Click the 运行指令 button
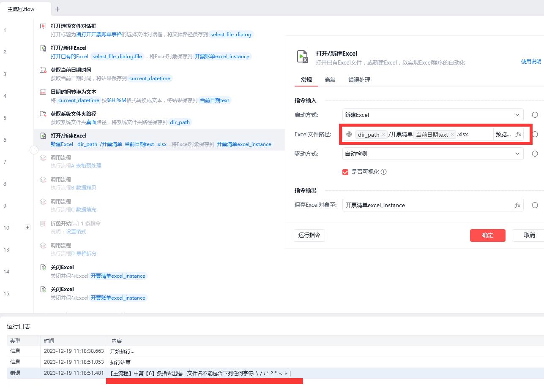544x387 pixels. [x=309, y=235]
